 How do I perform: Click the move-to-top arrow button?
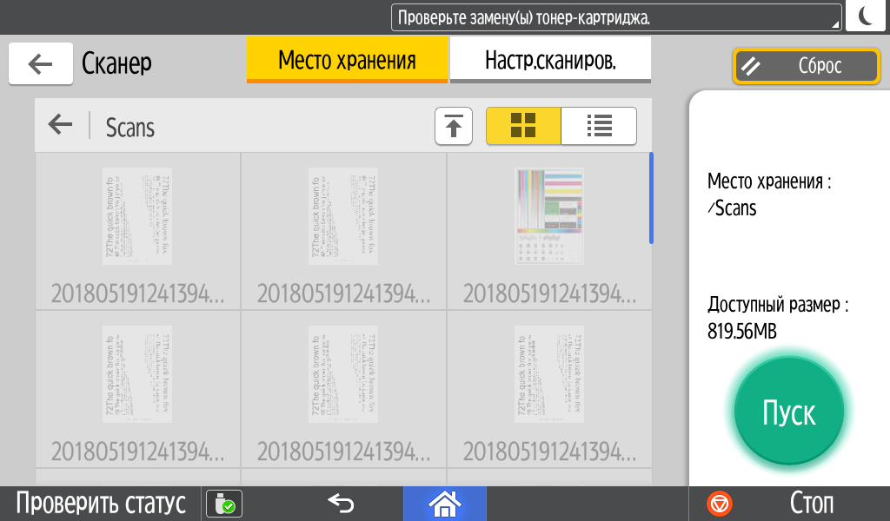(x=454, y=126)
